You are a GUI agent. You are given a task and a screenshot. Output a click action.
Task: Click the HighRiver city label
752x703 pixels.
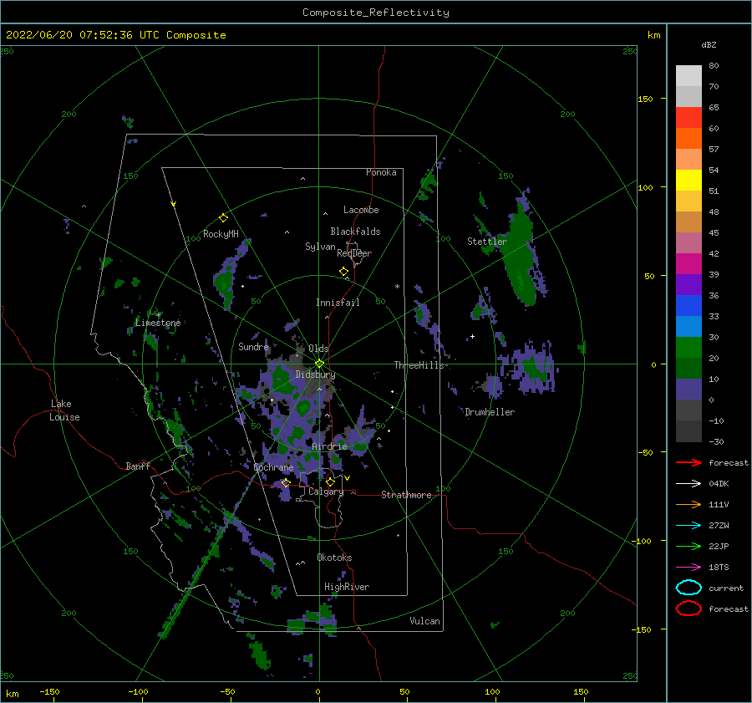click(347, 587)
